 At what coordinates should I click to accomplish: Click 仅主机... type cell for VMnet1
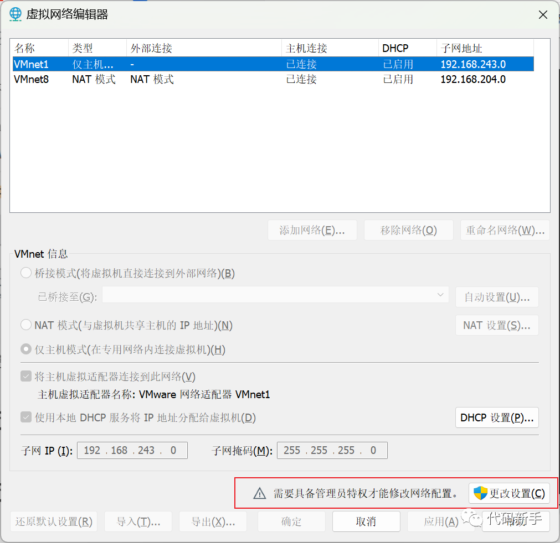(93, 64)
